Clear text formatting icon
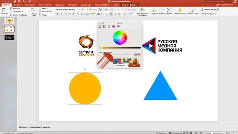 (100, 9)
